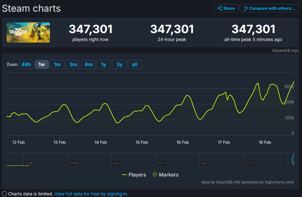This screenshot has height=197, width=302.
Task: Set chart zoom to 3y
Action: pos(119,64)
